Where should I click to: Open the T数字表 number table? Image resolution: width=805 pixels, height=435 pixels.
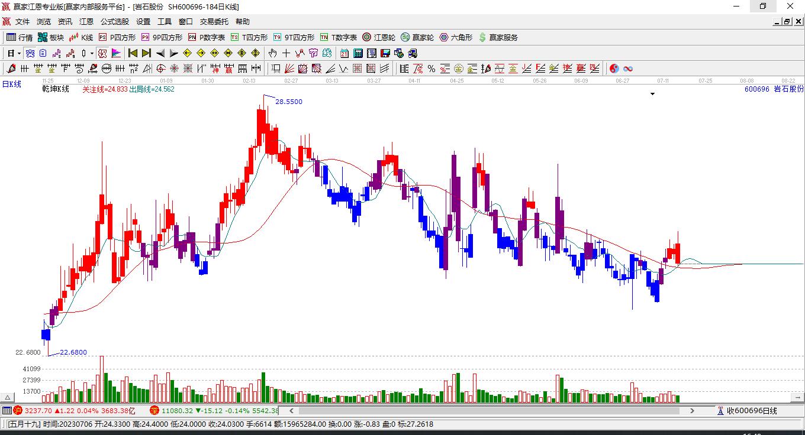339,37
